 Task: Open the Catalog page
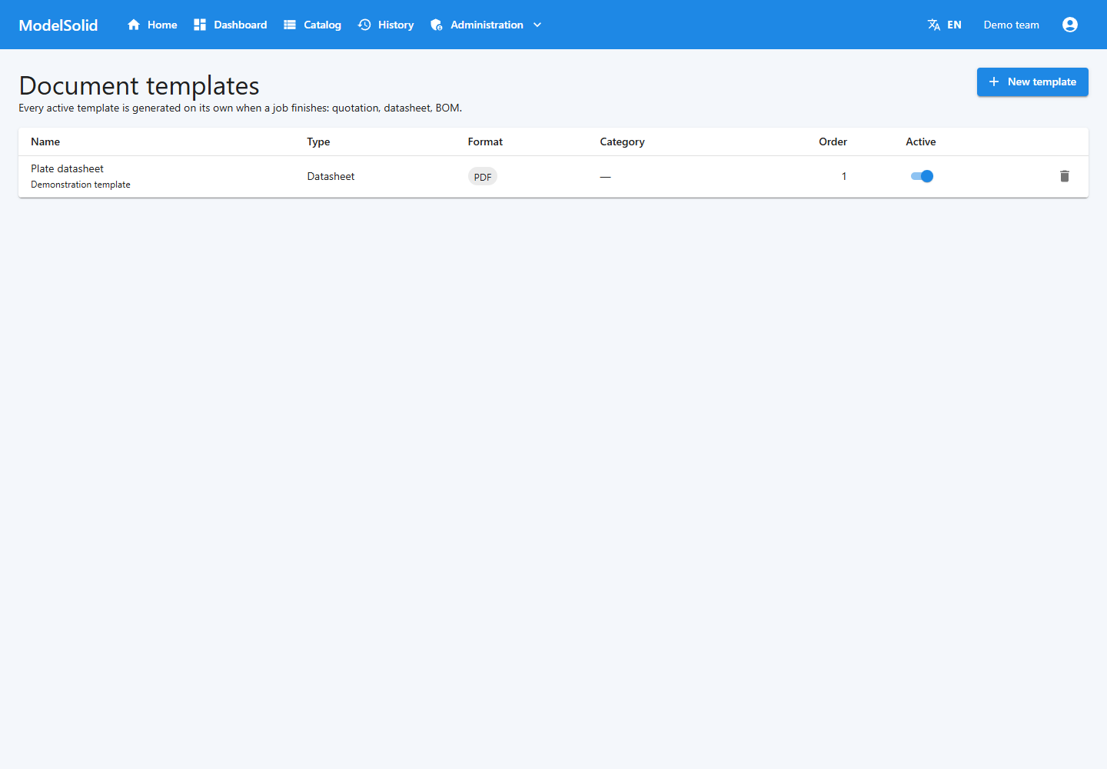tap(312, 25)
